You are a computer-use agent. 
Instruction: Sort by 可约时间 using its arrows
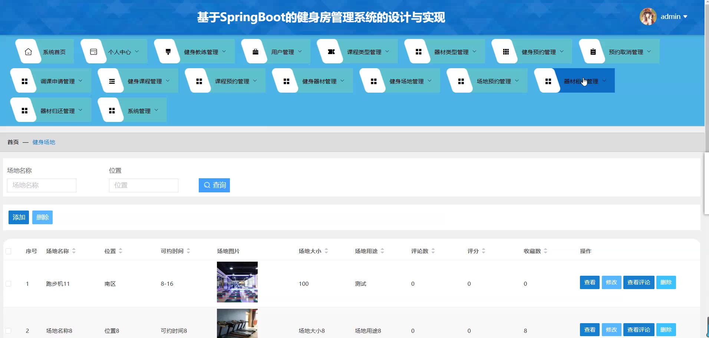click(188, 251)
